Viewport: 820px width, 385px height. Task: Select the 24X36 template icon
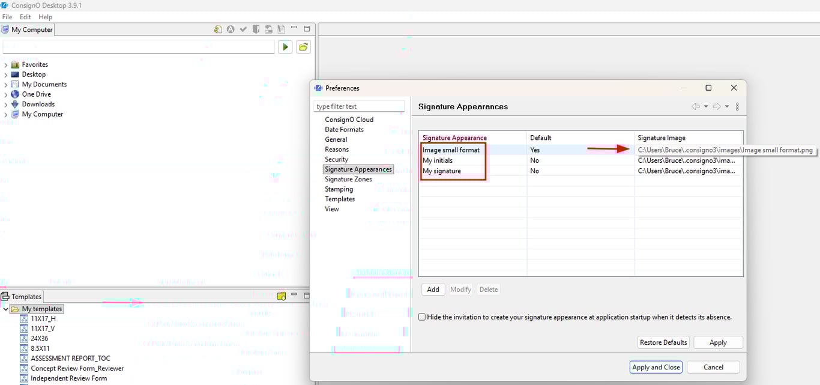(24, 339)
